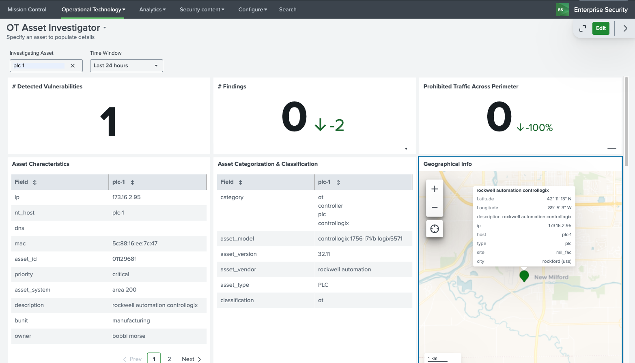The height and width of the screenshot is (363, 635).
Task: Clear the plc-1 asset input with X
Action: tap(73, 66)
